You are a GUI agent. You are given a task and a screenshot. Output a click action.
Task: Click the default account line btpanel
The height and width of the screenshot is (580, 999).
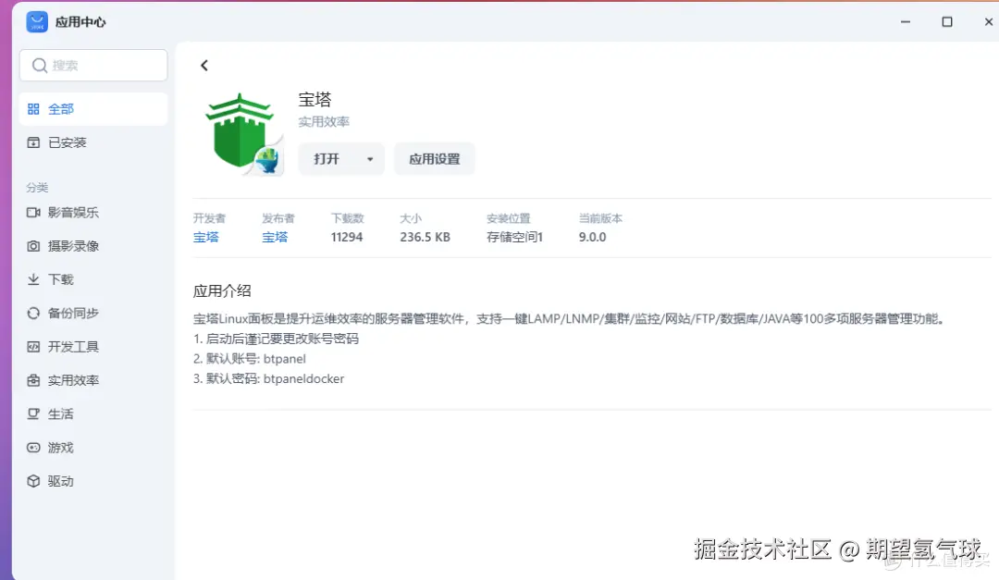click(250, 359)
